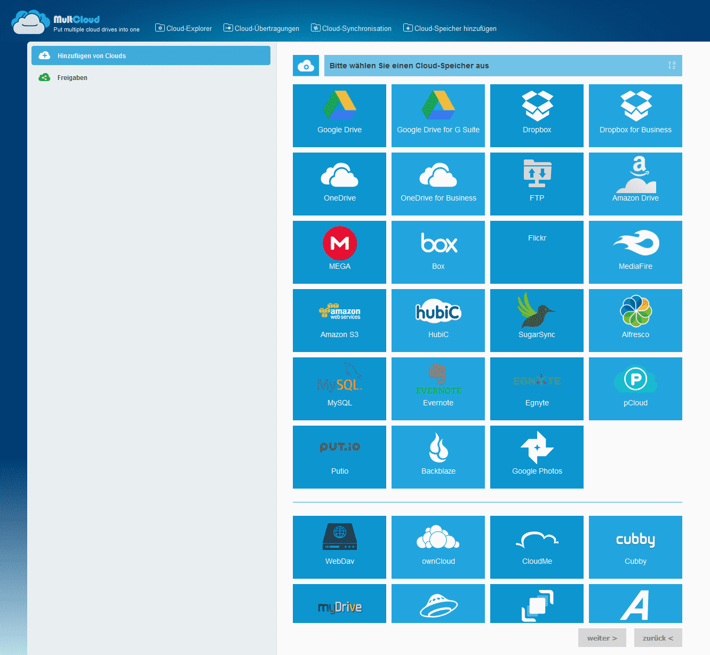This screenshot has width=710, height=655.
Task: Select the Amazon Drive tile
Action: point(635,184)
